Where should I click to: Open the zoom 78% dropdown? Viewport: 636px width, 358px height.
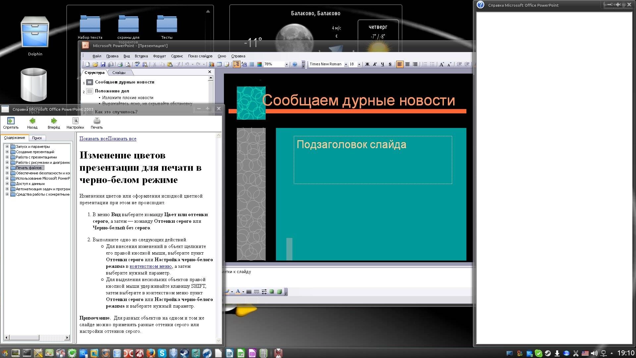(x=287, y=65)
